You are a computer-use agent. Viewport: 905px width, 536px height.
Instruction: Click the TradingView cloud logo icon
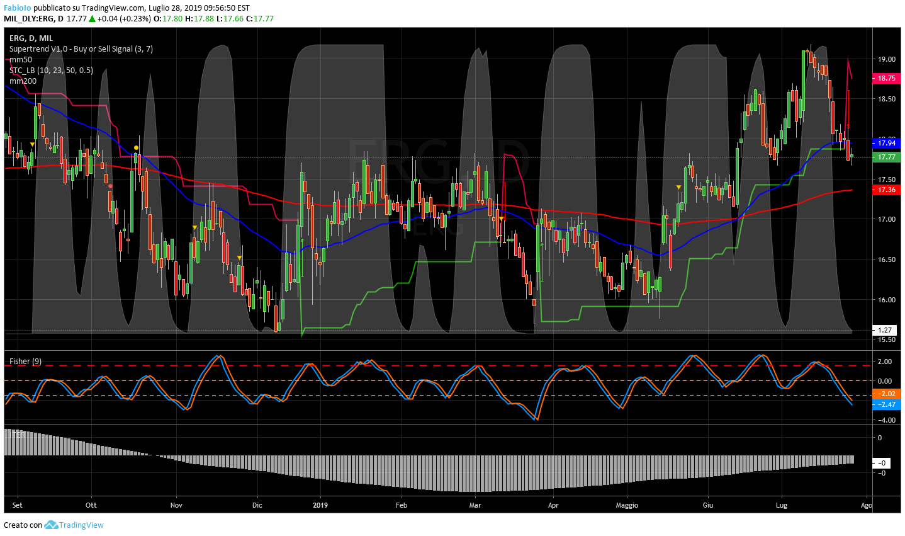tap(51, 525)
